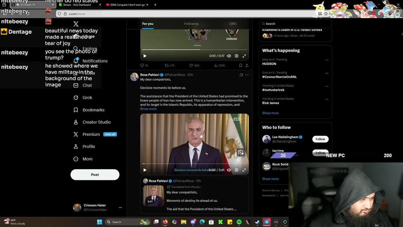Open Bookmarks in the left sidebar
Viewport: 403px width, 227px height.
click(x=89, y=110)
